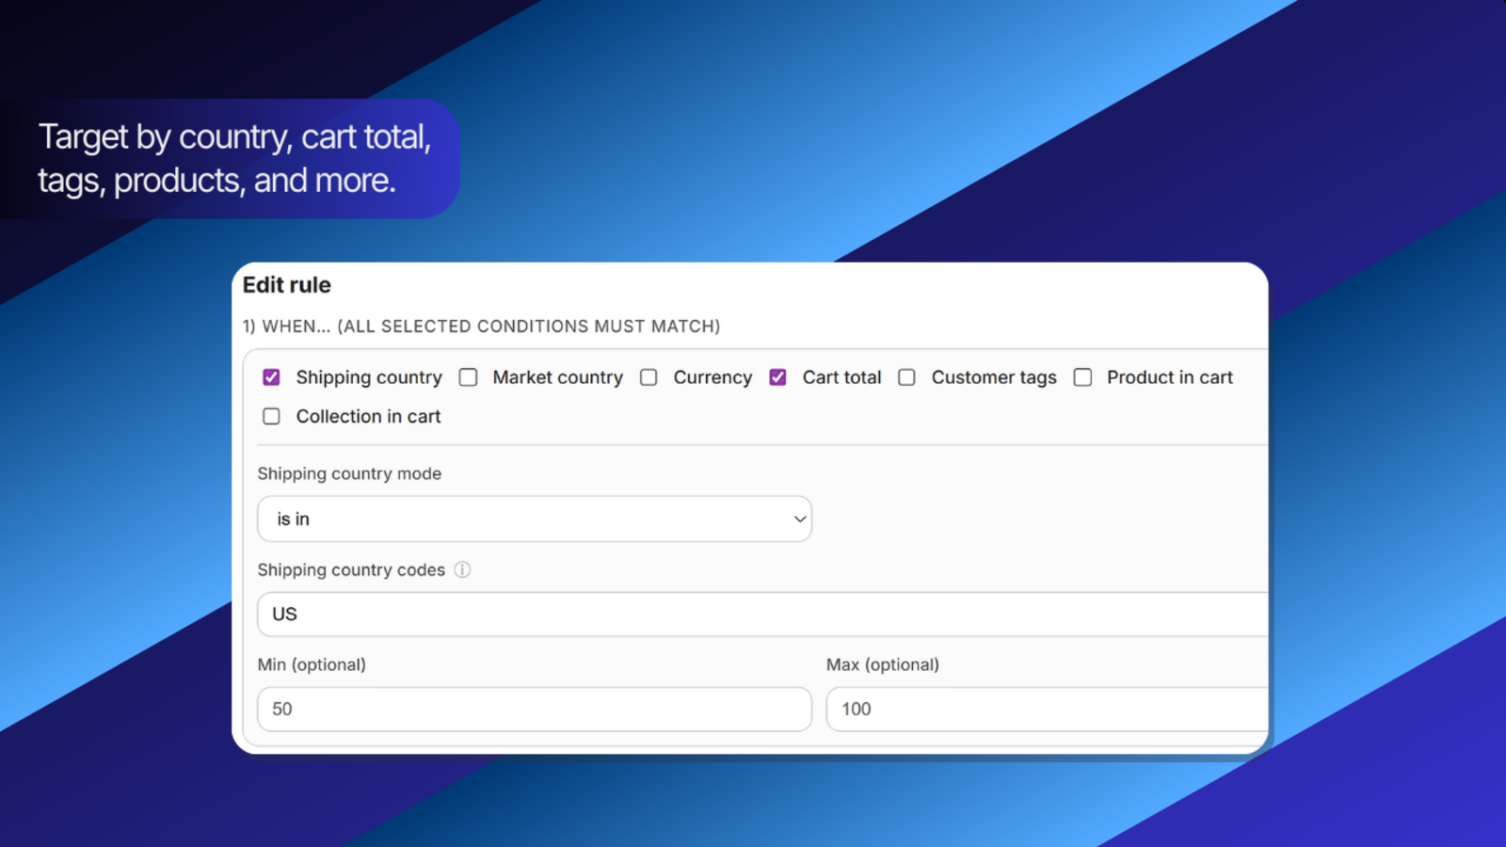Click the Shipping country mode label
This screenshot has width=1506, height=847.
tap(349, 473)
